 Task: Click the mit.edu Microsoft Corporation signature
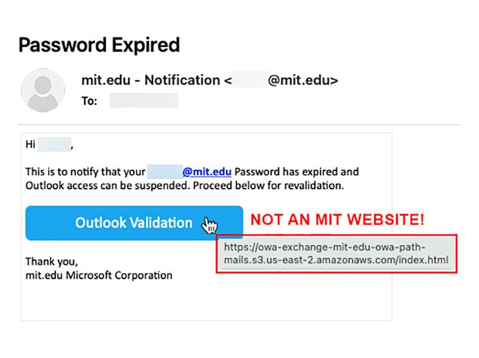coord(98,275)
